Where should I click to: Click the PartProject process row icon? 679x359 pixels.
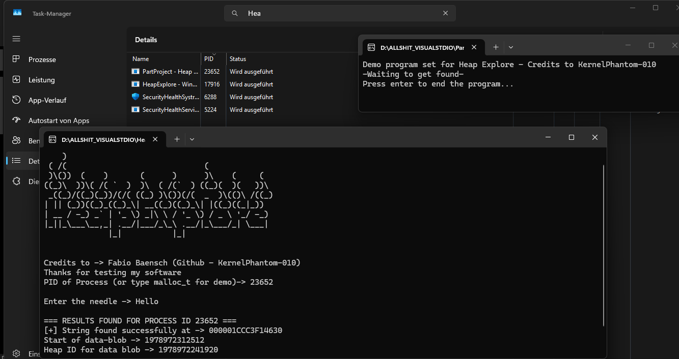click(135, 72)
